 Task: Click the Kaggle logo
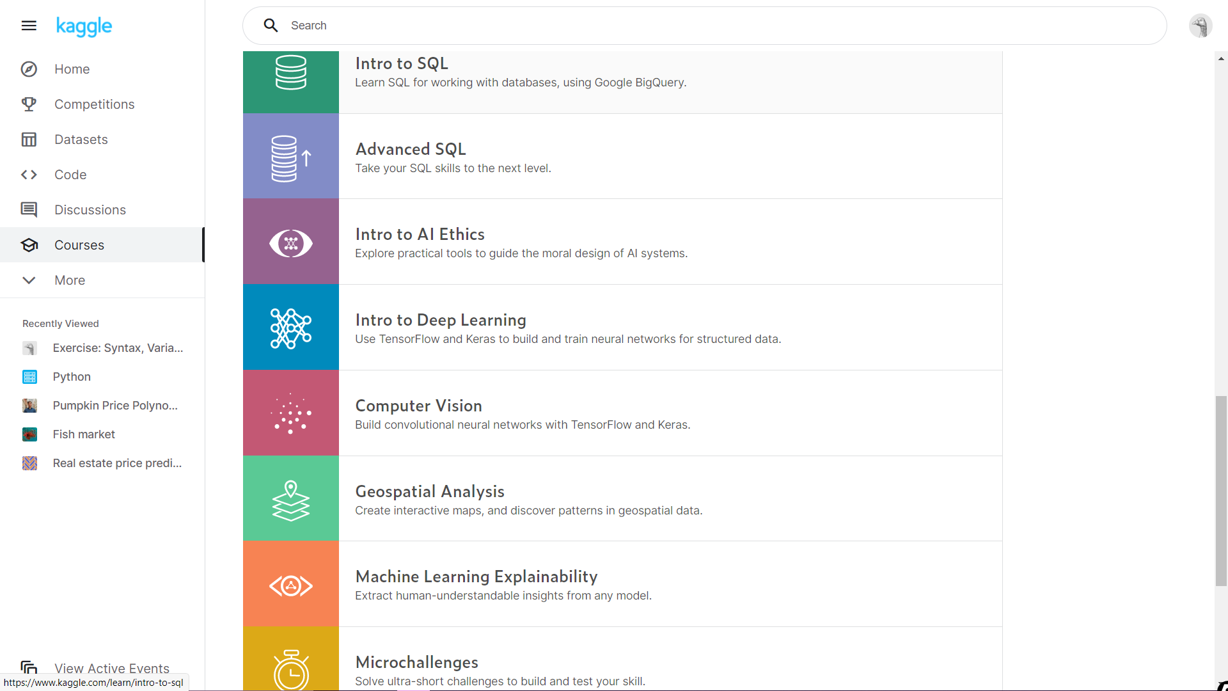pos(84,26)
